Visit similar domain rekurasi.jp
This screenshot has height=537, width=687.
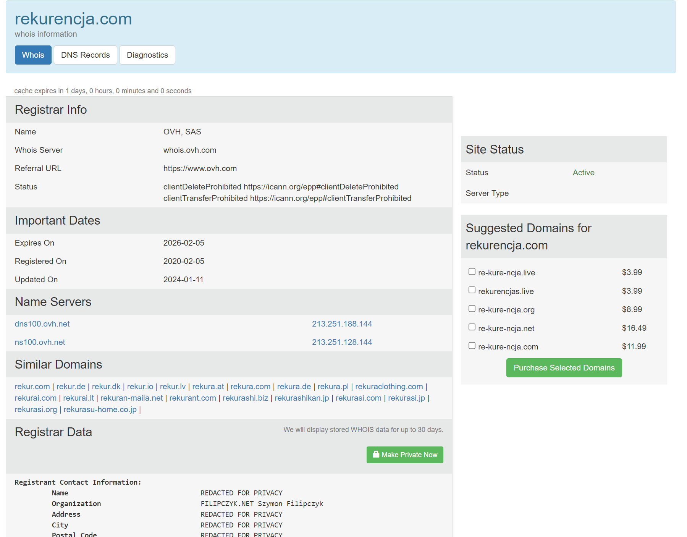(x=407, y=398)
